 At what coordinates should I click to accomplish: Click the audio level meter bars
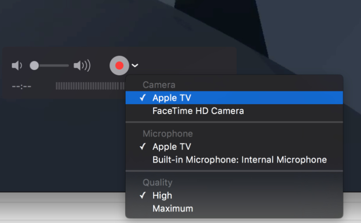pos(90,86)
